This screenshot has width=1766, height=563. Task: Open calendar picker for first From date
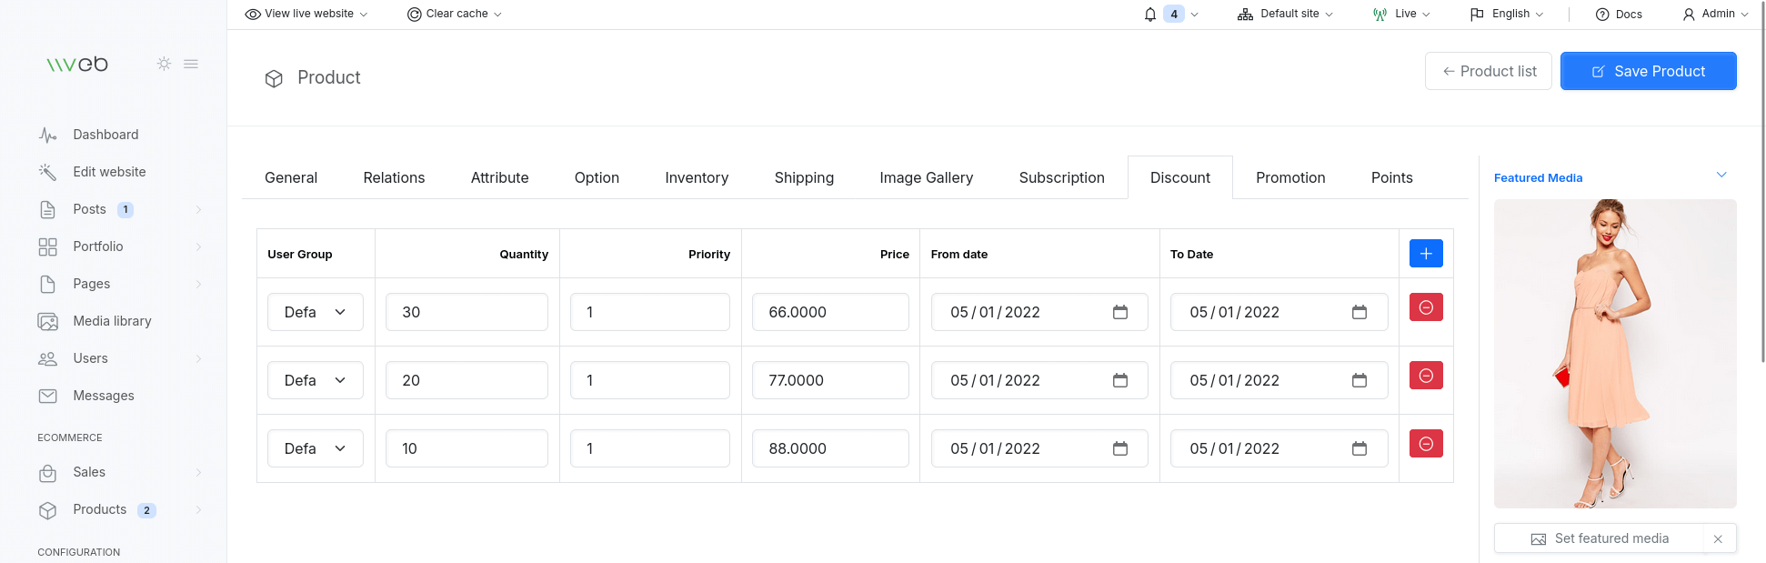click(1119, 312)
